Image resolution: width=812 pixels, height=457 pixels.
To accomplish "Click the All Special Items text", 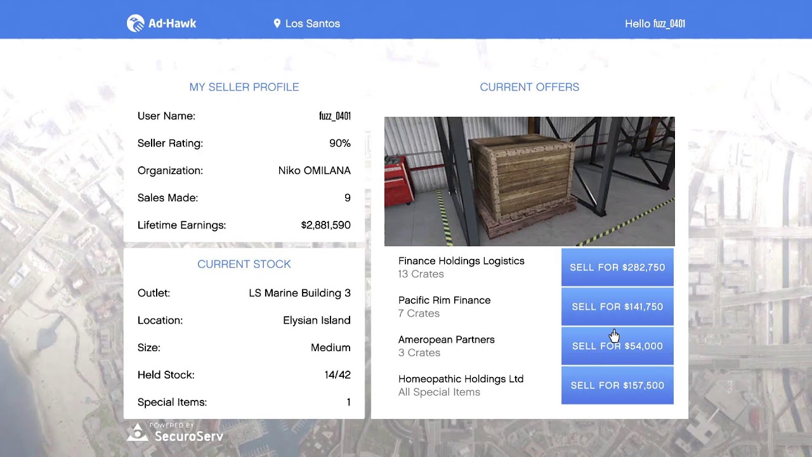I will click(x=439, y=392).
